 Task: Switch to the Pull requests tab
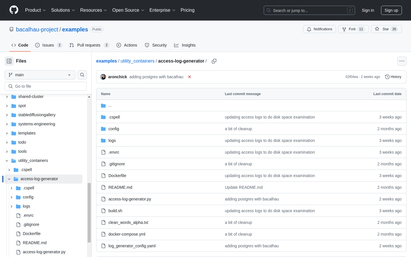89,45
